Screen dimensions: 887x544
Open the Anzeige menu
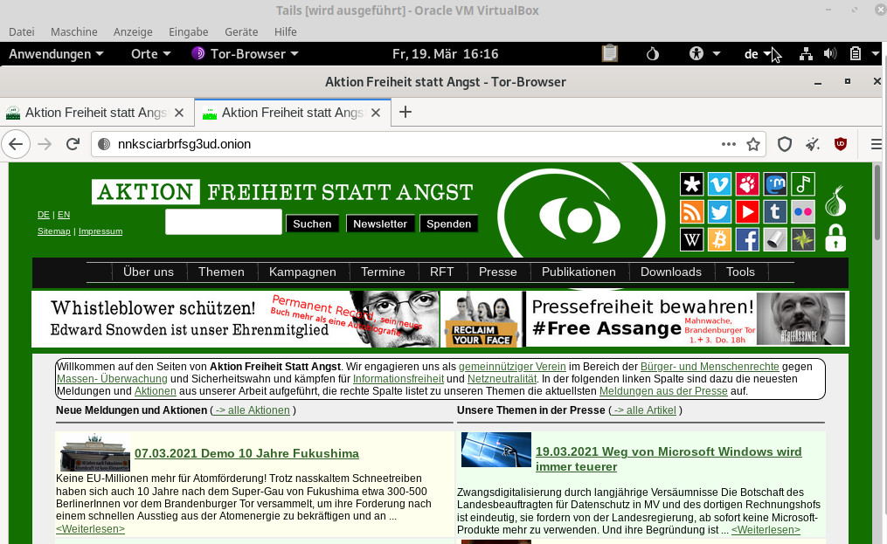[x=133, y=31]
